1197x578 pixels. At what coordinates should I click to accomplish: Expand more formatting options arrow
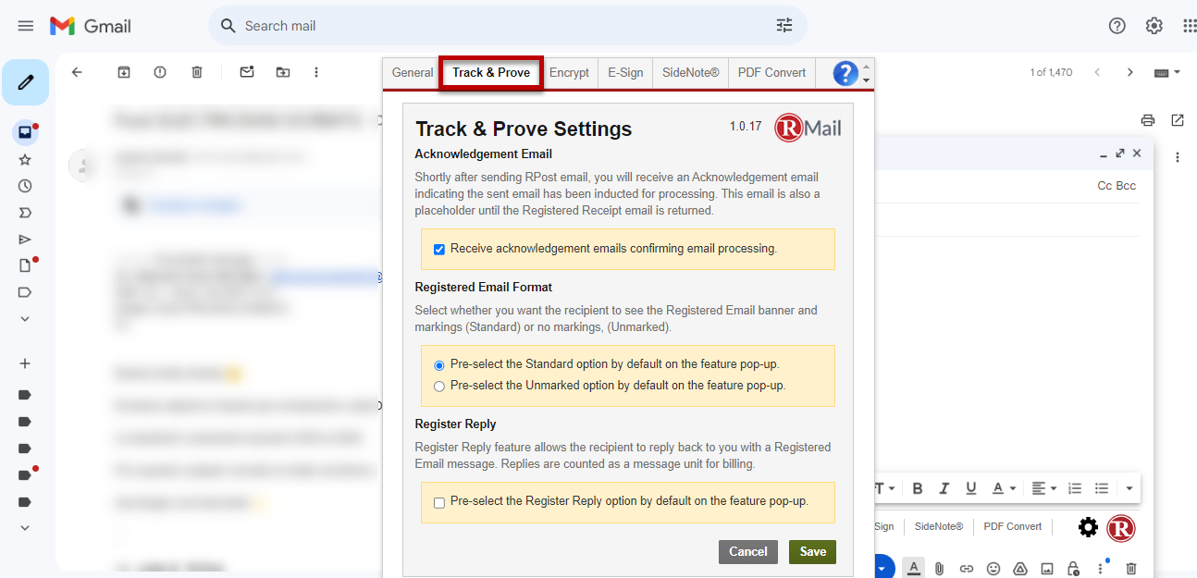(1129, 488)
